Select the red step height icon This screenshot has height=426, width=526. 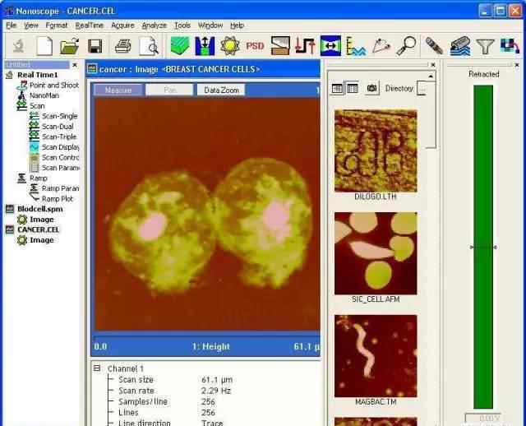pos(305,46)
